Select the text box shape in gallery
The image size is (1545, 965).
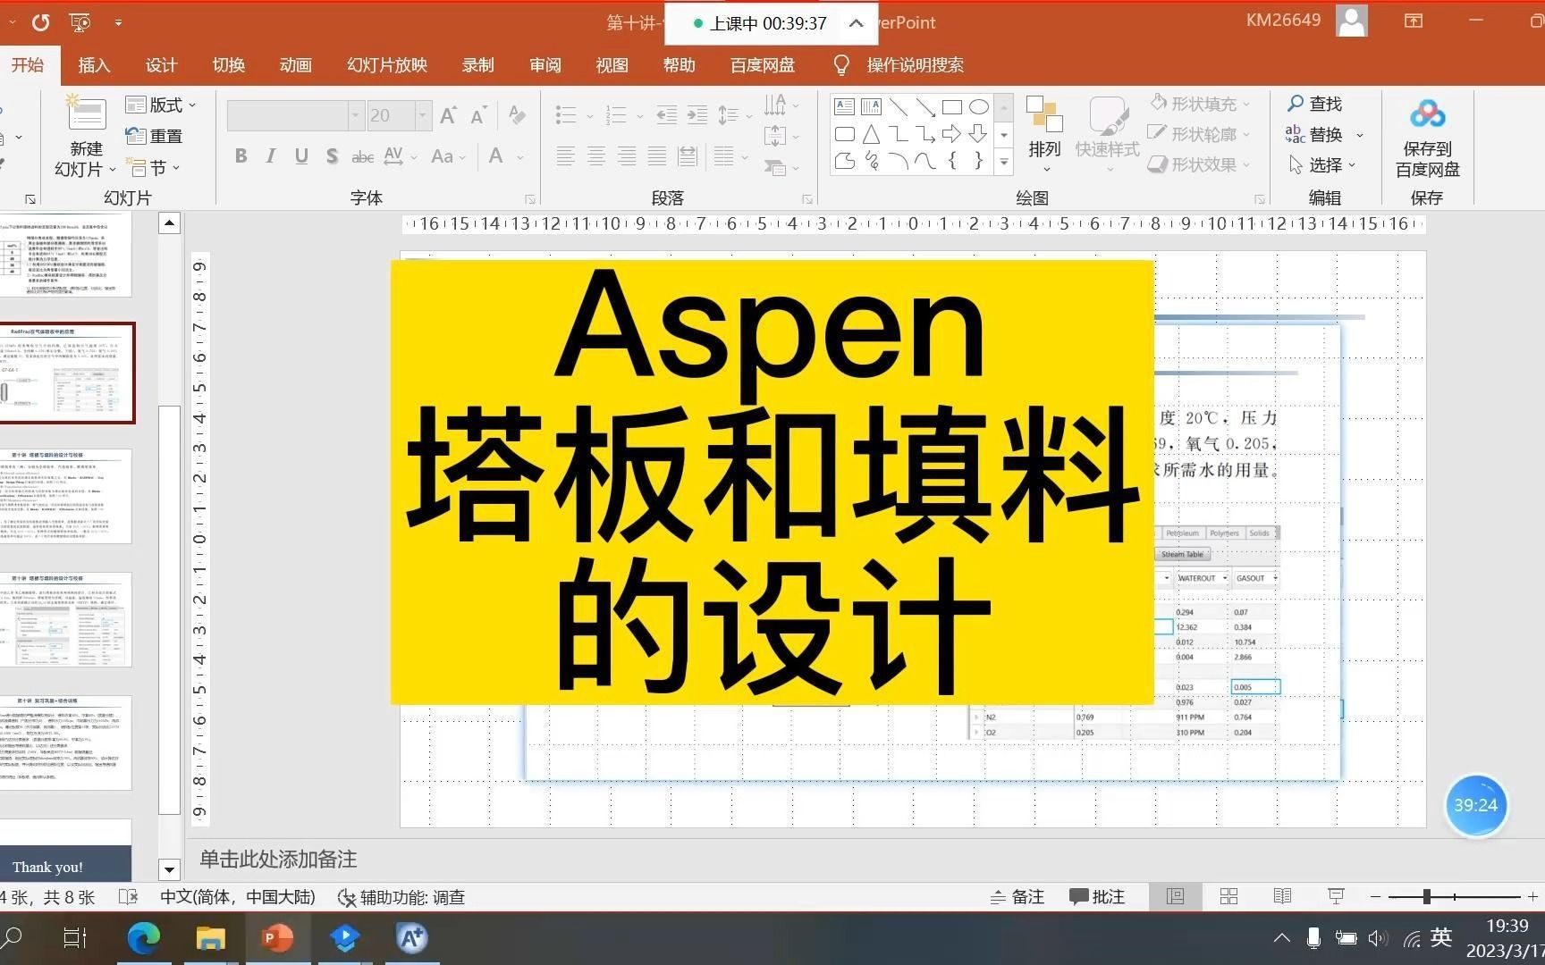click(x=844, y=107)
